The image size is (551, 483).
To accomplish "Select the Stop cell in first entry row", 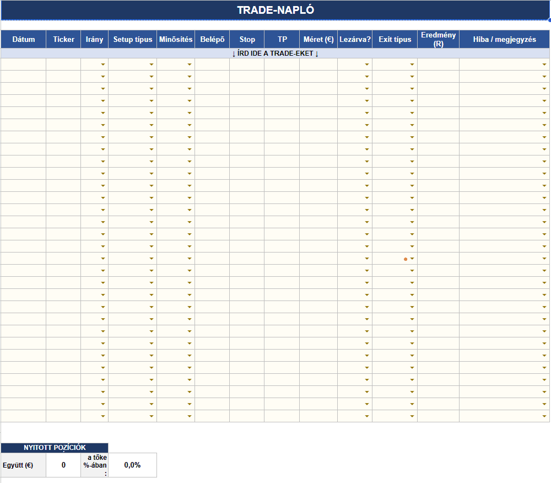I will click(247, 65).
